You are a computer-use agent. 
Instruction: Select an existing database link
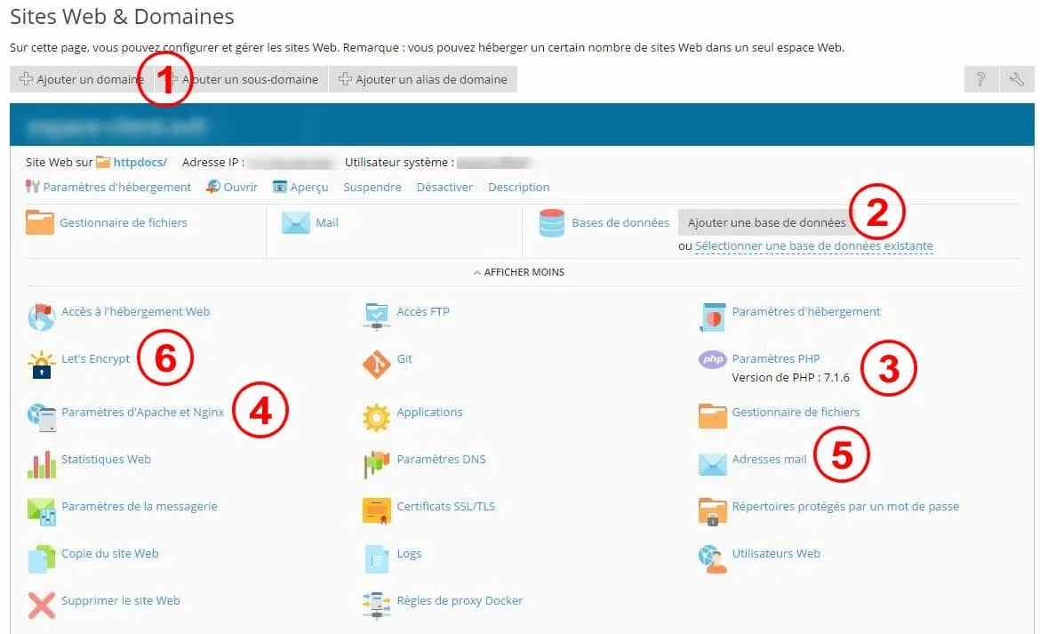pyautogui.click(x=813, y=246)
